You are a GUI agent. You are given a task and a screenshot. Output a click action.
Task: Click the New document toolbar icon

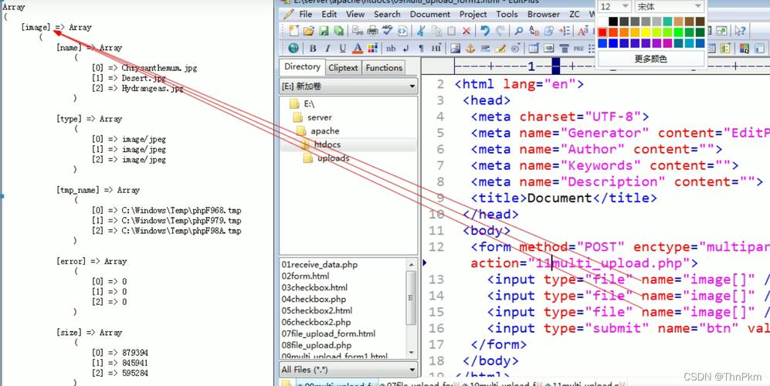click(x=293, y=31)
